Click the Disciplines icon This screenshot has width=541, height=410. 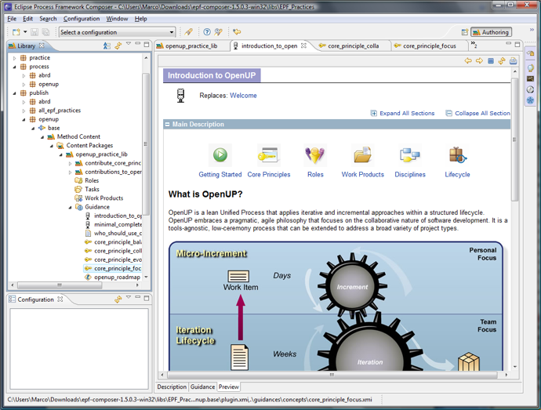pyautogui.click(x=409, y=155)
